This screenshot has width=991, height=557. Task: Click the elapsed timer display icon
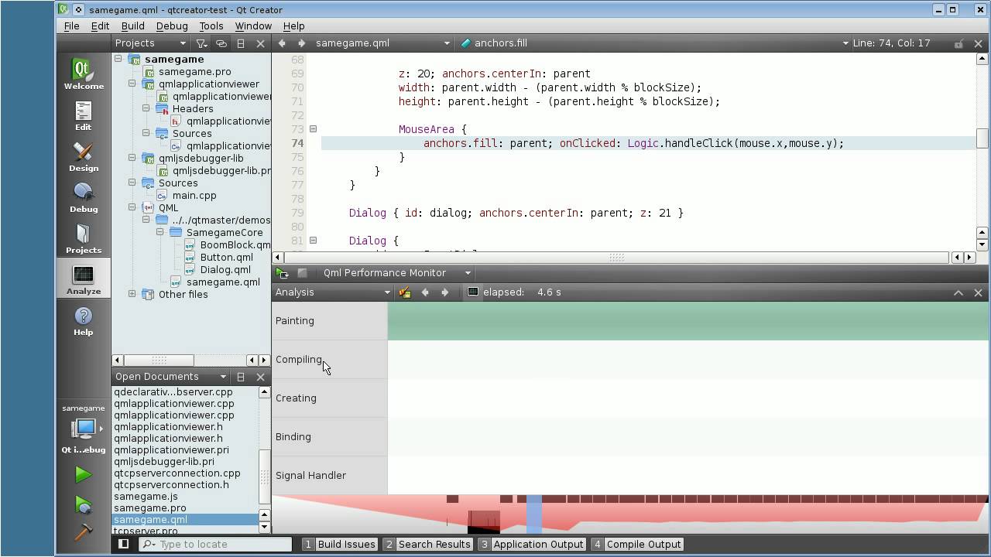[473, 292]
